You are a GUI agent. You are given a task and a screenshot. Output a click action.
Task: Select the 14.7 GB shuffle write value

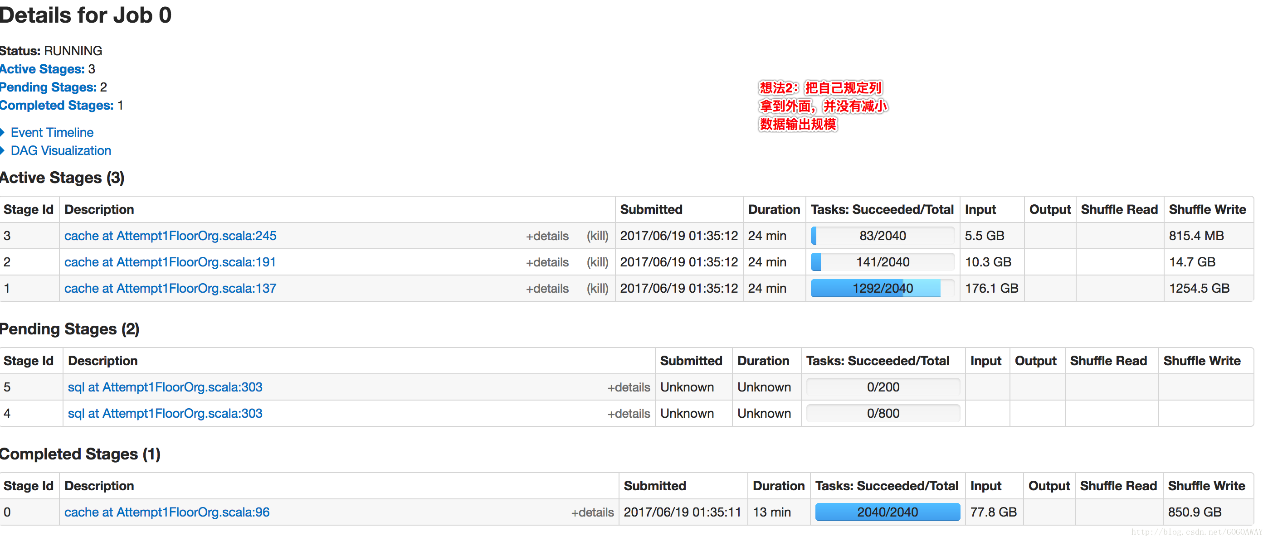coord(1192,262)
